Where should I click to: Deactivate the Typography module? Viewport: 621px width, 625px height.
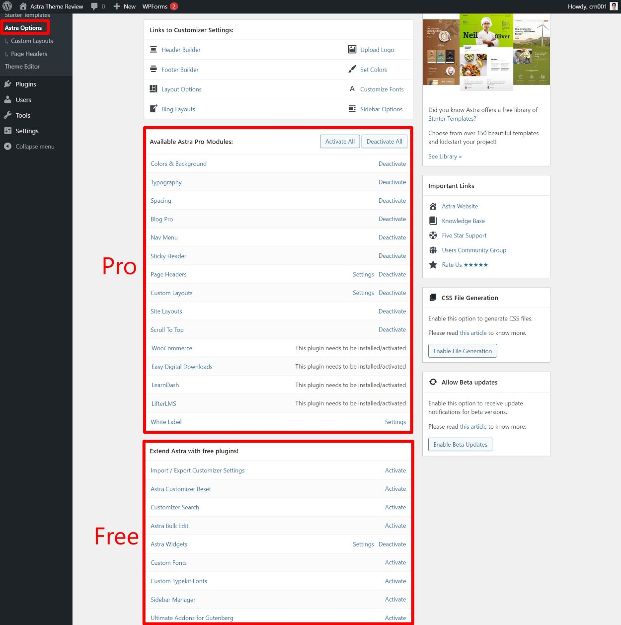[x=392, y=182]
